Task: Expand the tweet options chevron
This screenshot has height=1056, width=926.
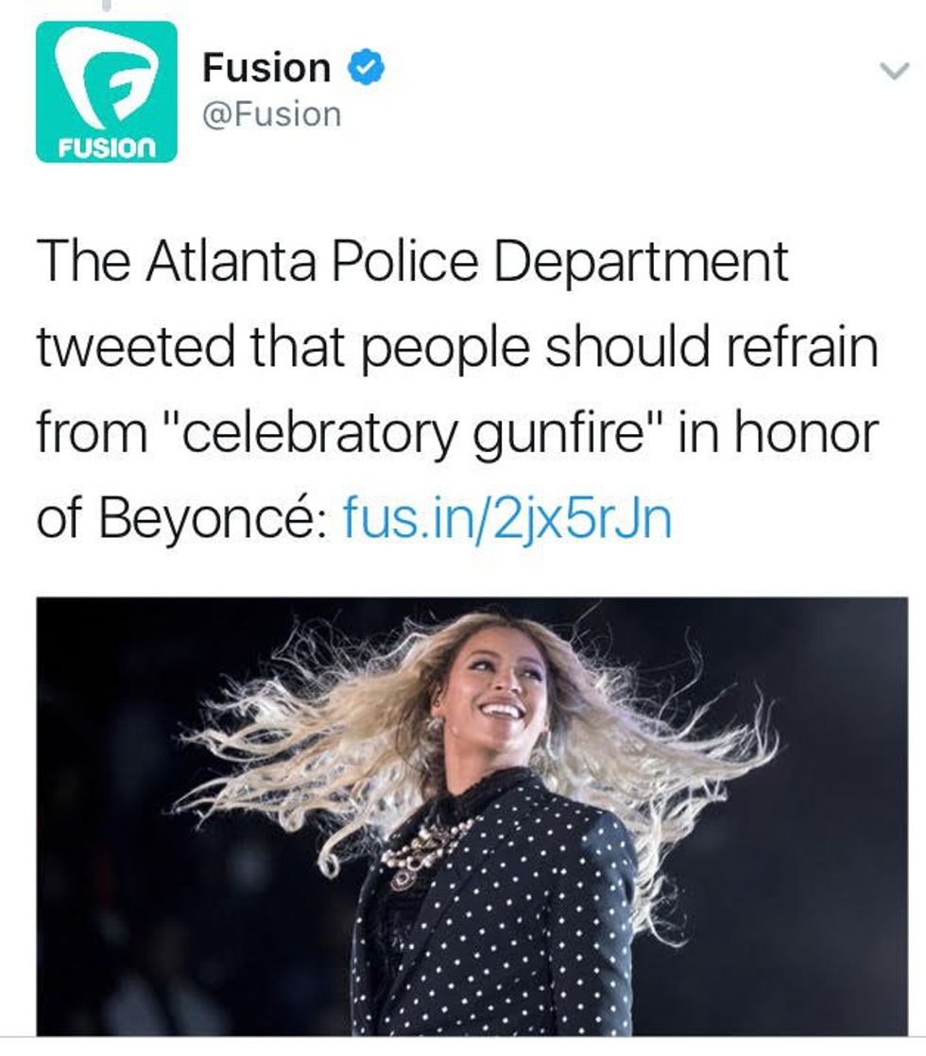Action: click(x=895, y=70)
